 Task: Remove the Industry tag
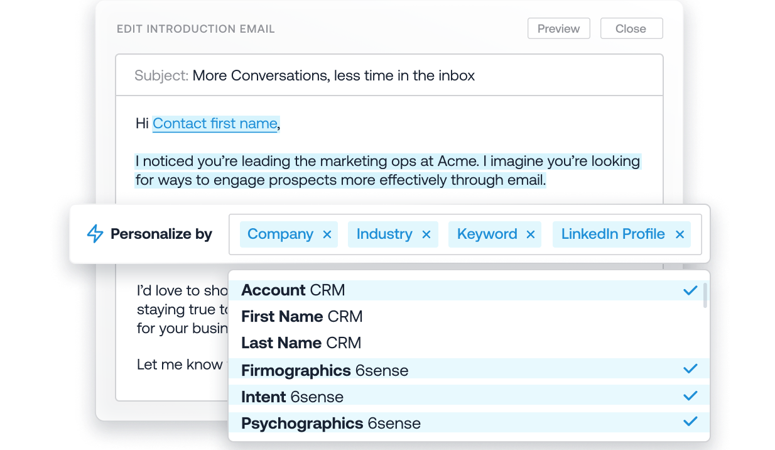(x=426, y=234)
